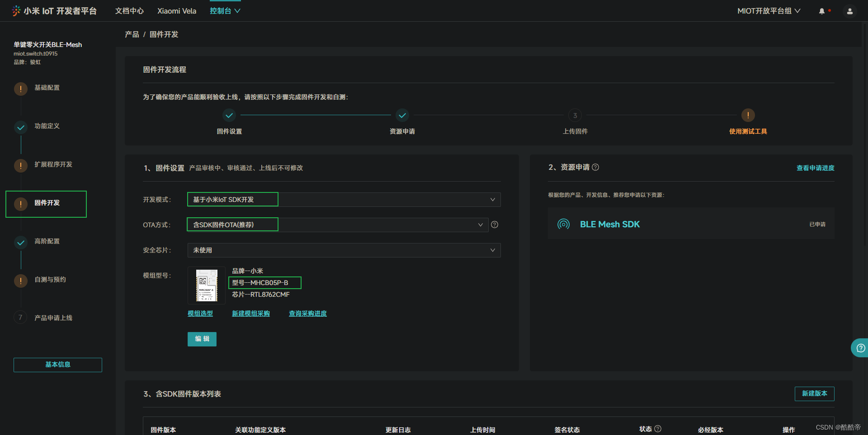Click the 签名状态 column header
Image resolution: width=868 pixels, height=435 pixels.
click(x=567, y=430)
